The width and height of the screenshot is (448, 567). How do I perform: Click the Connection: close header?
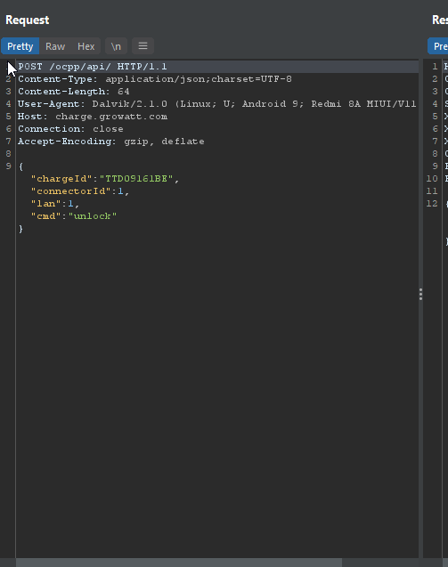(x=70, y=129)
